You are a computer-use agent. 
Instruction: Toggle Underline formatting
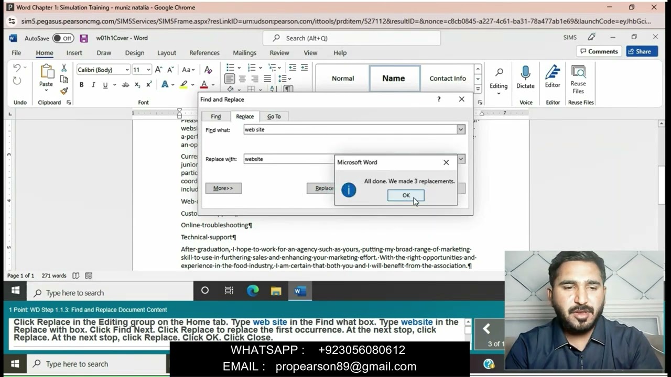coord(105,85)
